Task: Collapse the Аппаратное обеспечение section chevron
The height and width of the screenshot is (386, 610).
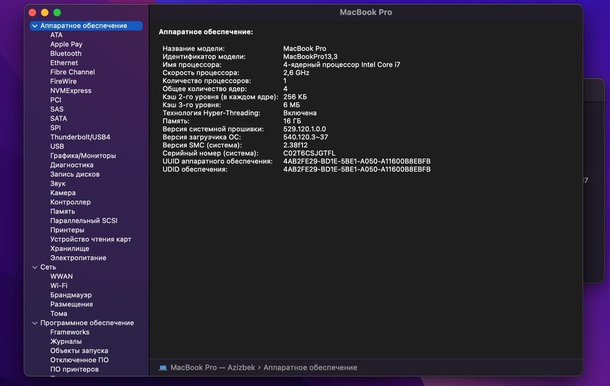Action: pos(35,26)
